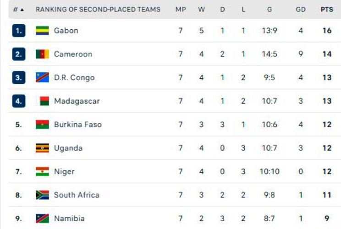Click the Madagascar flag icon
The width and height of the screenshot is (341, 229).
tap(42, 101)
